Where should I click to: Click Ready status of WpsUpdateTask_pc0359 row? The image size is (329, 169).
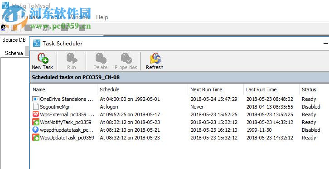(309, 138)
